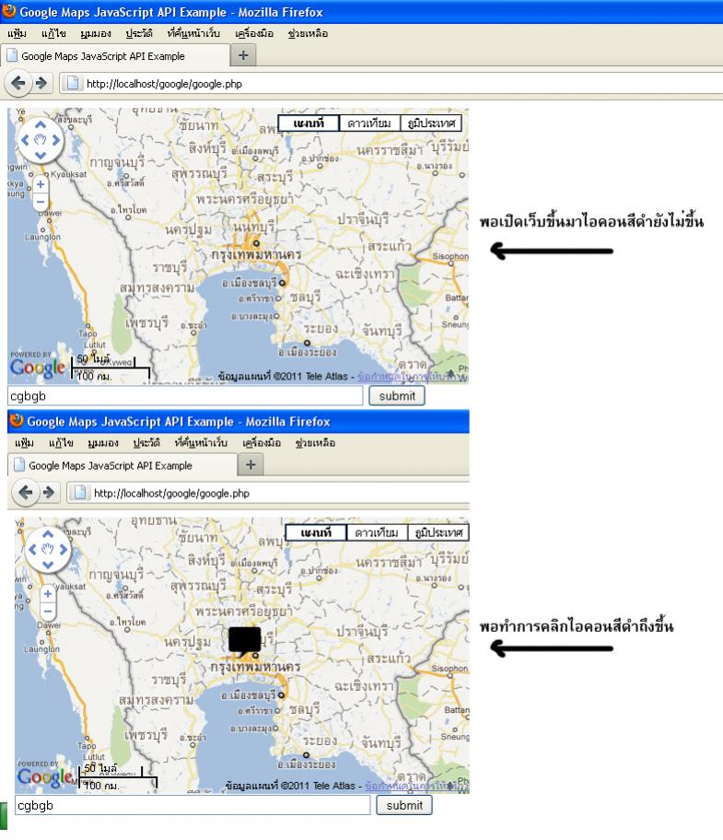Click จันทบุรี label on bottom map
Screen dimensions: 723x840
[x=382, y=743]
